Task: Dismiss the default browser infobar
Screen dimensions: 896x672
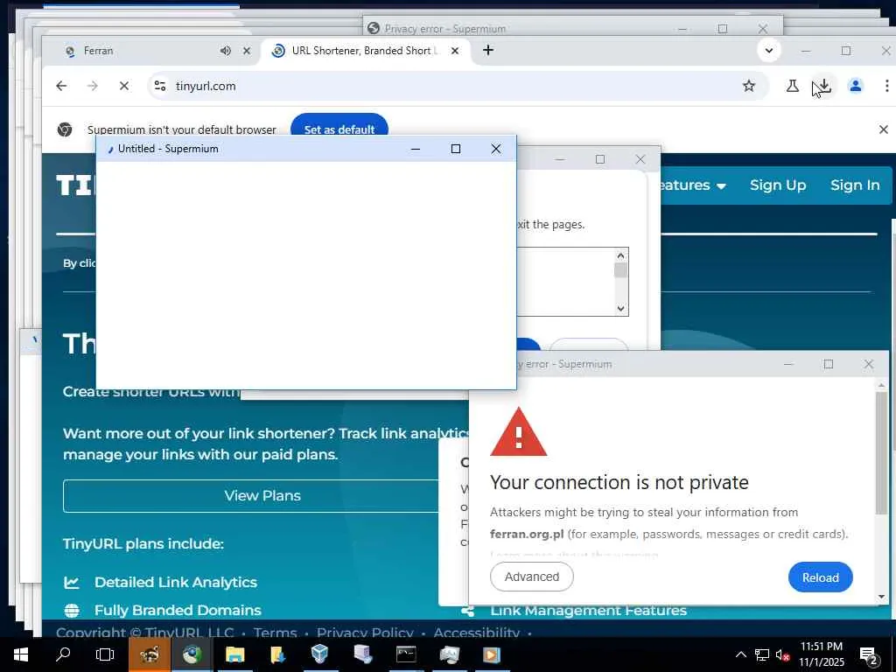Action: [884, 129]
